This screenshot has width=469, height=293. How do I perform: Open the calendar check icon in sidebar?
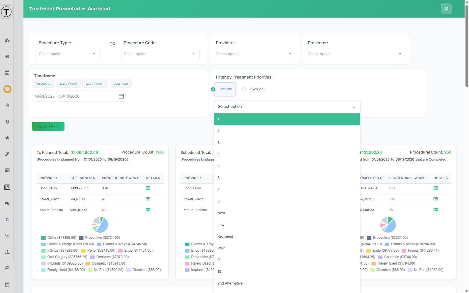[x=7, y=73]
